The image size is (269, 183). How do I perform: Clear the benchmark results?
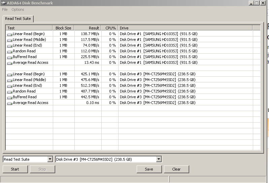[x=176, y=169]
